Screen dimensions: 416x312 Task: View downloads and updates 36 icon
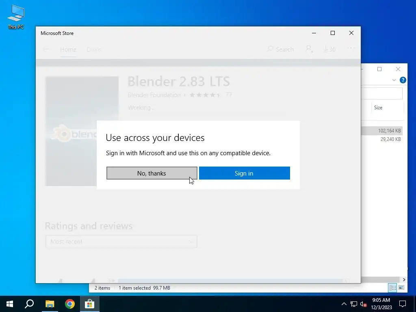point(329,49)
